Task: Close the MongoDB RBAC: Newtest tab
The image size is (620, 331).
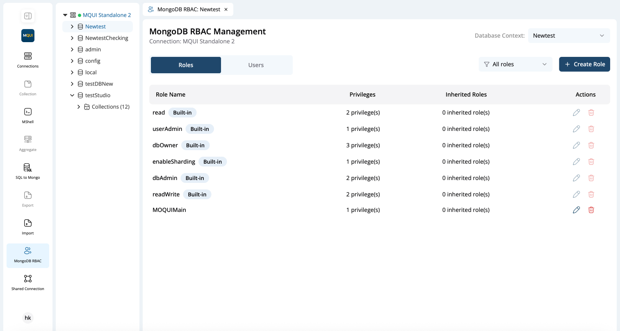Action: point(226,9)
